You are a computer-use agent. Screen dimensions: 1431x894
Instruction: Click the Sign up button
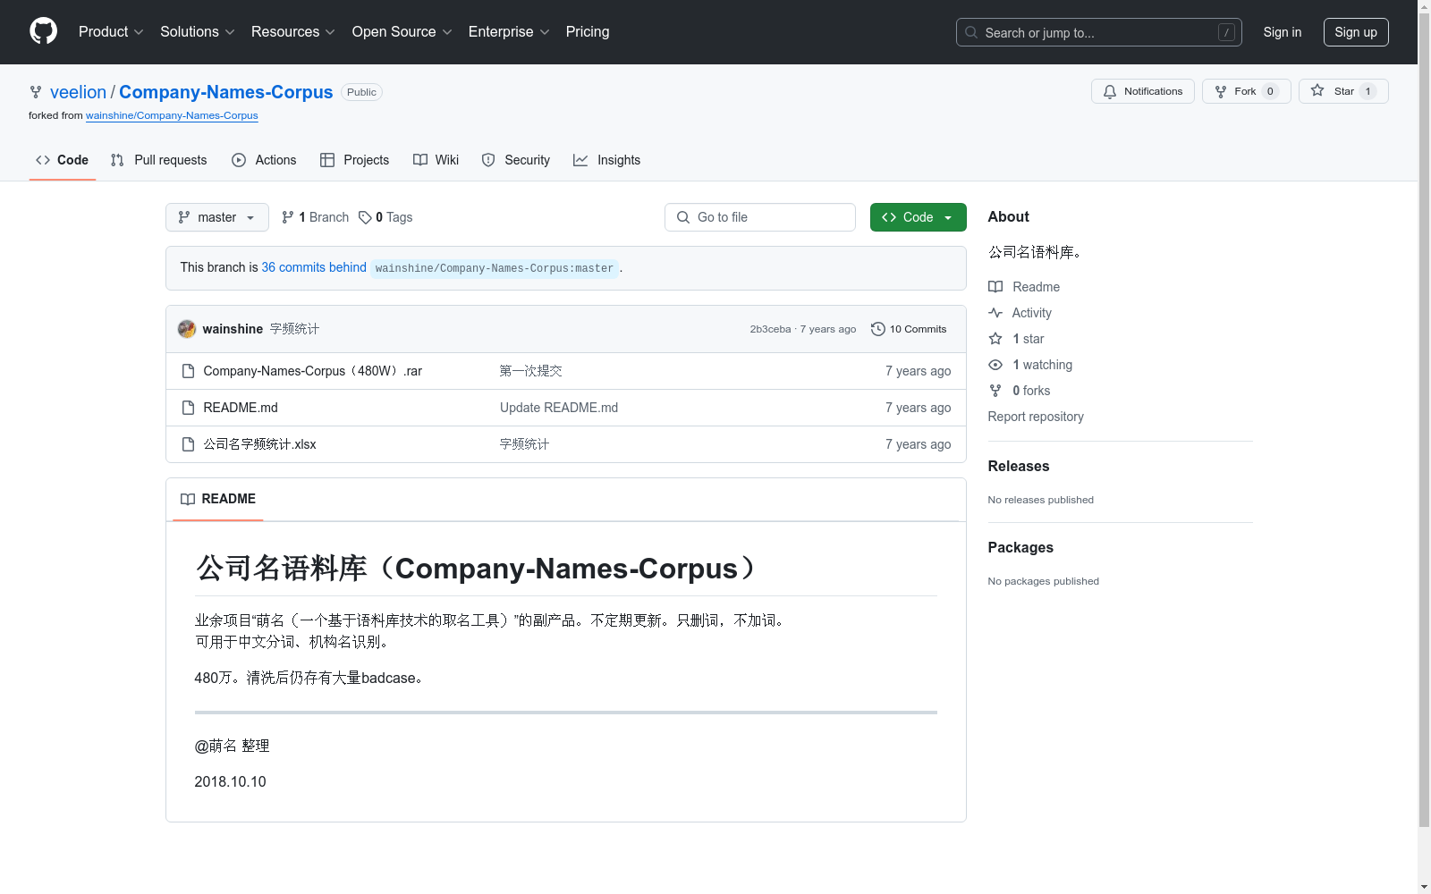[1356, 32]
